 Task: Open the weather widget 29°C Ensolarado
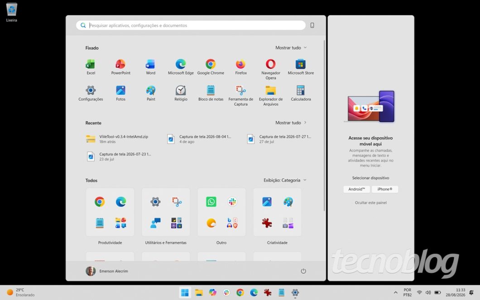pyautogui.click(x=21, y=293)
